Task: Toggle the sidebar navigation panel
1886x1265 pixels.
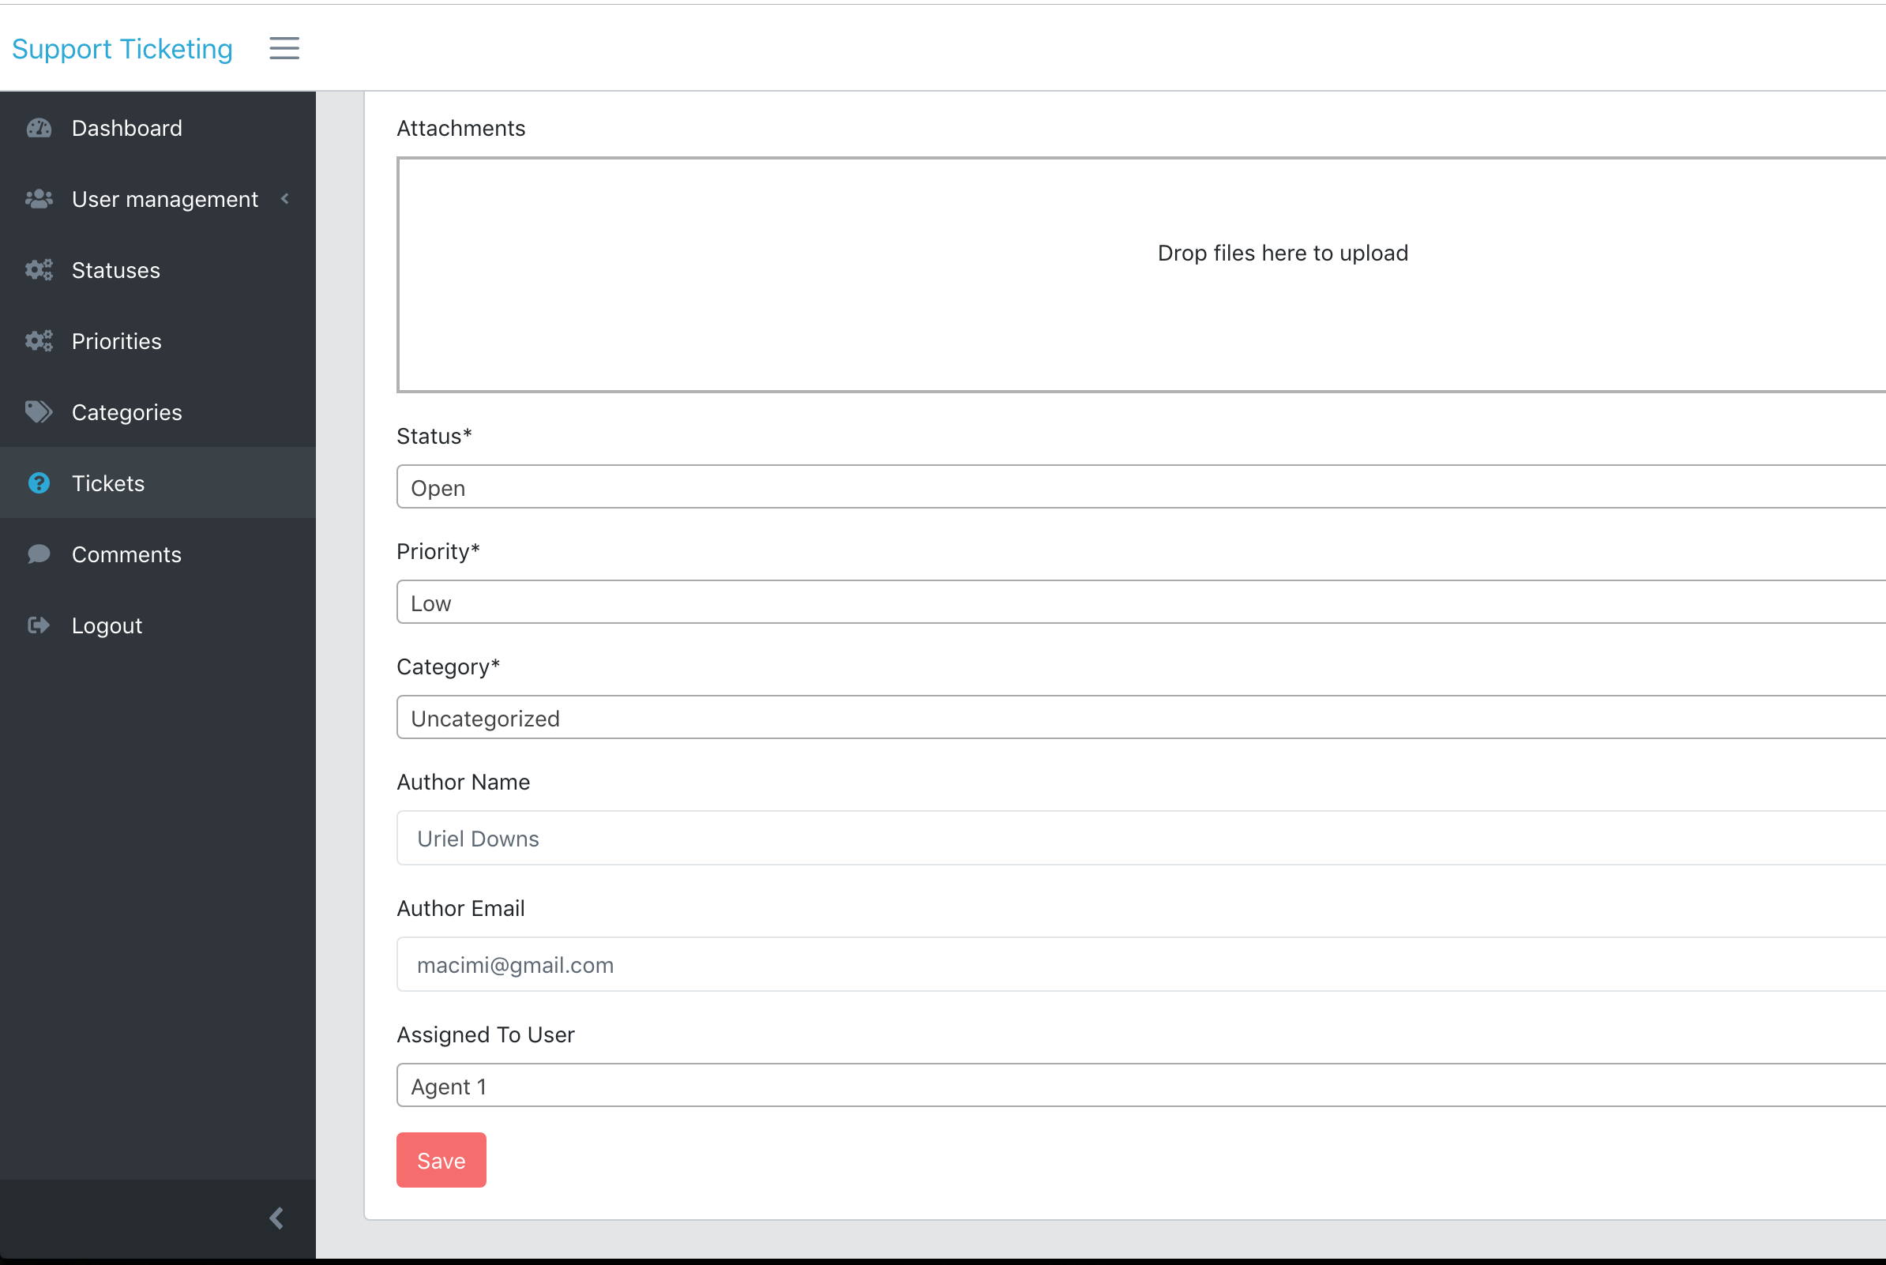Action: (x=284, y=48)
